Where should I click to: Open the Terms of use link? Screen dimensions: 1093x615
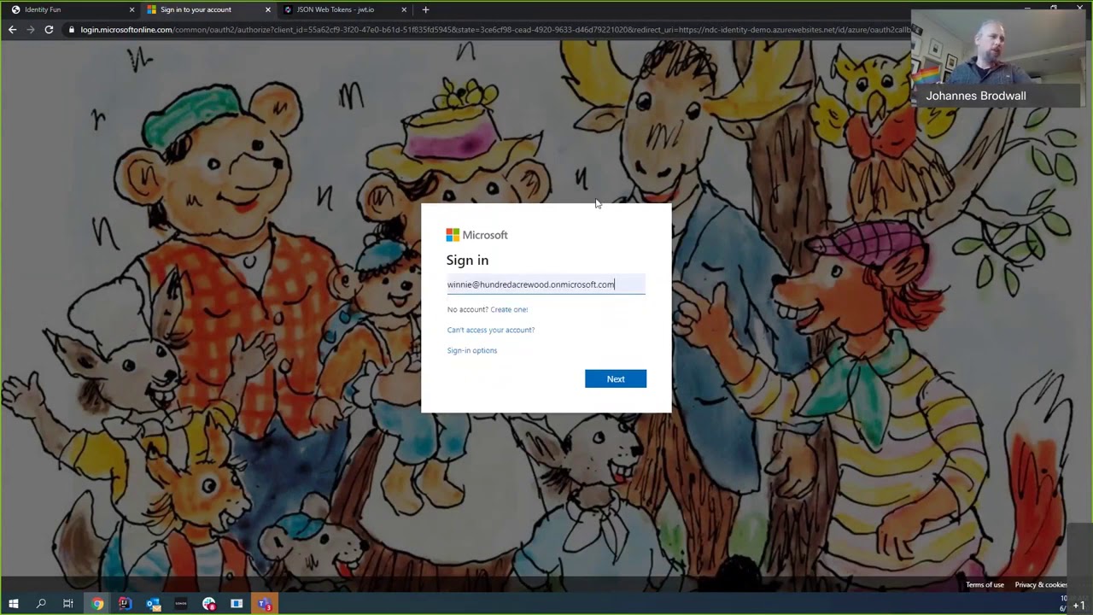click(x=985, y=585)
